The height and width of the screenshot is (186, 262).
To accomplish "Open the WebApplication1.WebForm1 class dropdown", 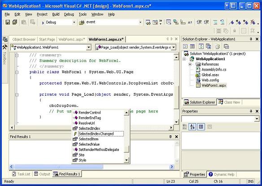I will (x=89, y=47).
